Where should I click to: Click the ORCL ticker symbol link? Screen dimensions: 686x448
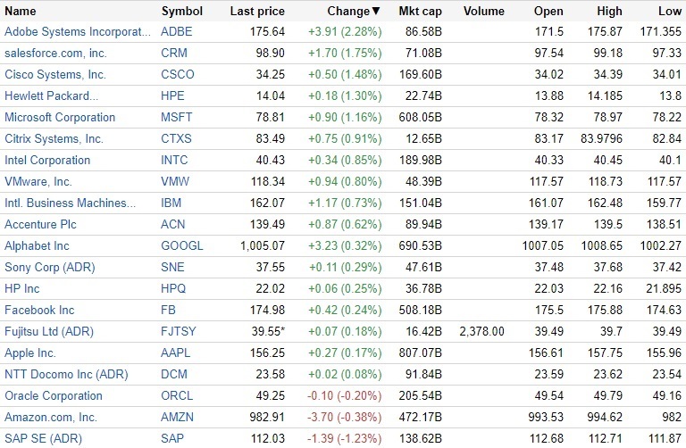point(177,395)
